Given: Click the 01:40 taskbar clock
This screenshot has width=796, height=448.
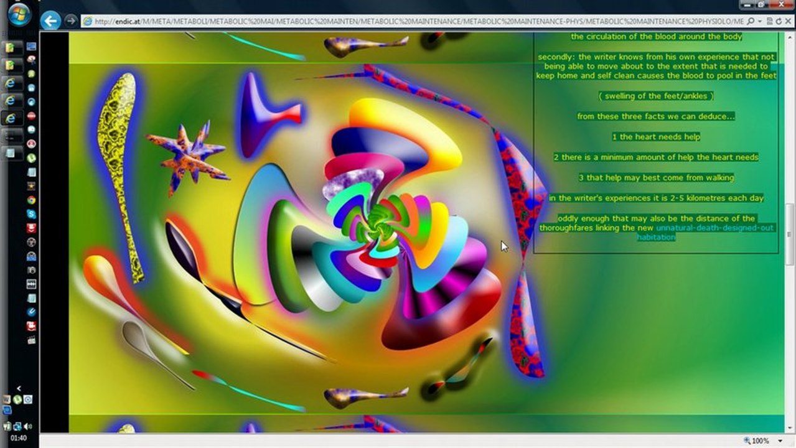Looking at the screenshot, I should click(19, 438).
